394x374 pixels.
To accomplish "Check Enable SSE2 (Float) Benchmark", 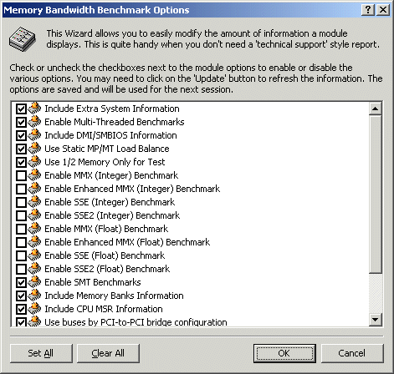I will 21,269.
